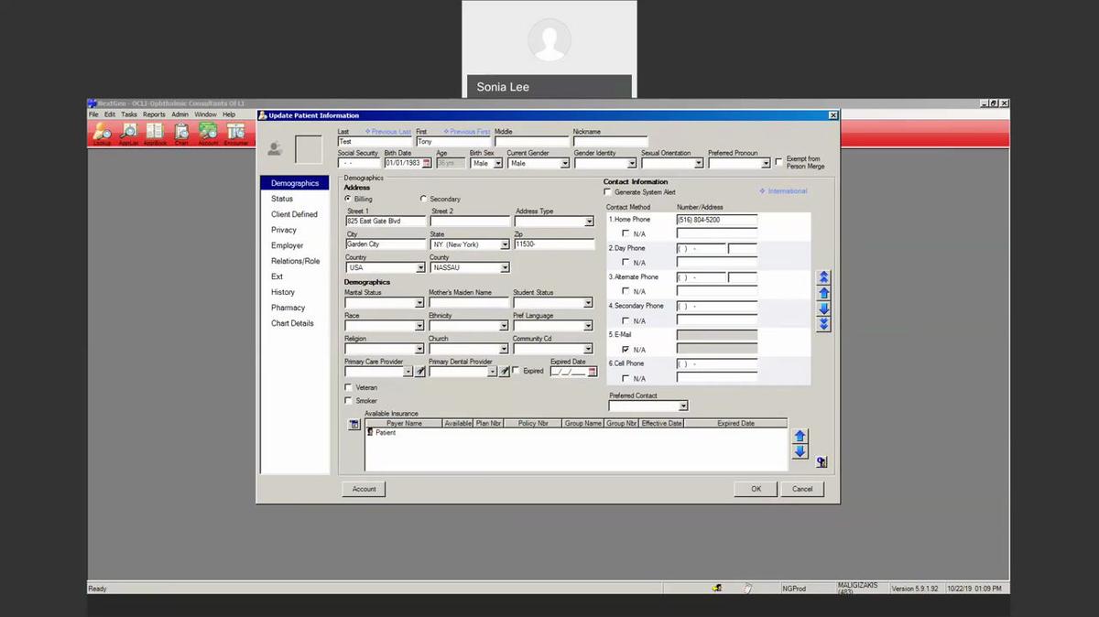The width and height of the screenshot is (1099, 617).
Task: Open the Reports menu
Action: tap(154, 114)
